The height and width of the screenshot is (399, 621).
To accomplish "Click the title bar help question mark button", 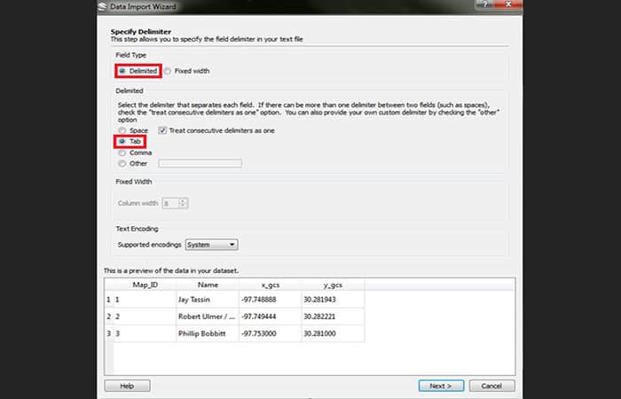I will (x=485, y=4).
